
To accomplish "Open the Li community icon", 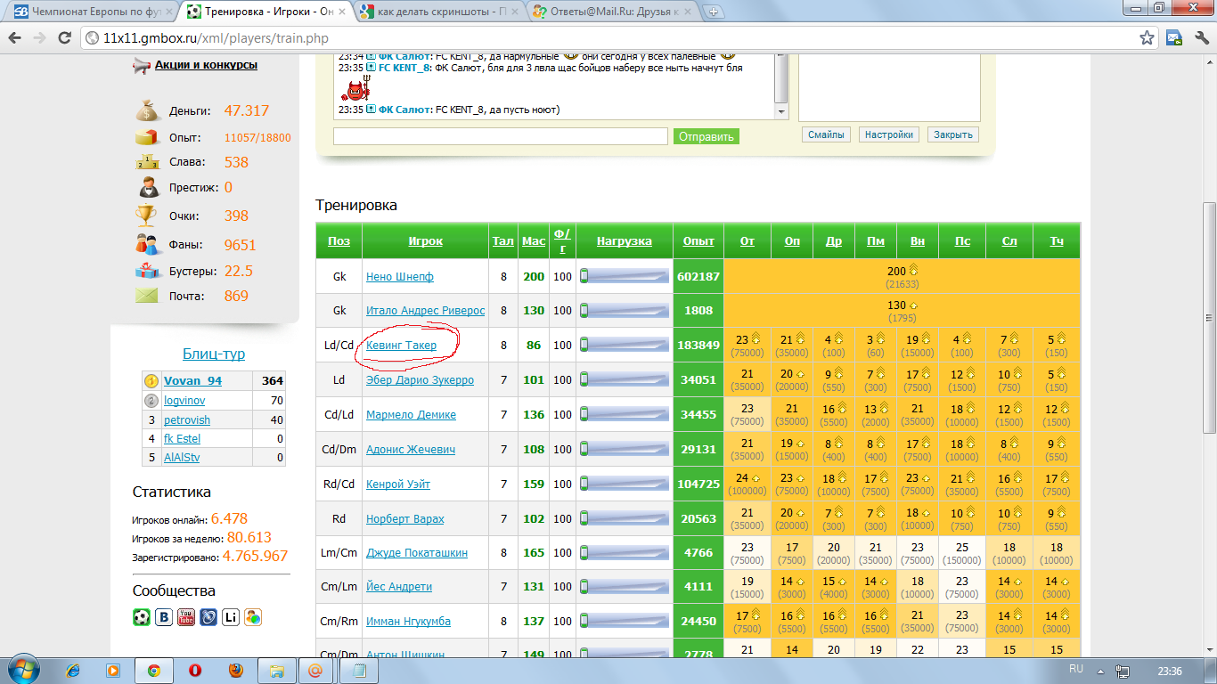I will (x=231, y=617).
